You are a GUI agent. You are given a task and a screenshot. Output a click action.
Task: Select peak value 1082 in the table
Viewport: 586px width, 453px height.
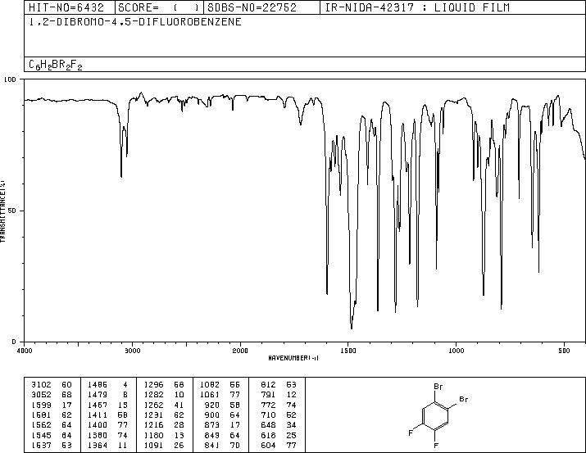(x=210, y=385)
